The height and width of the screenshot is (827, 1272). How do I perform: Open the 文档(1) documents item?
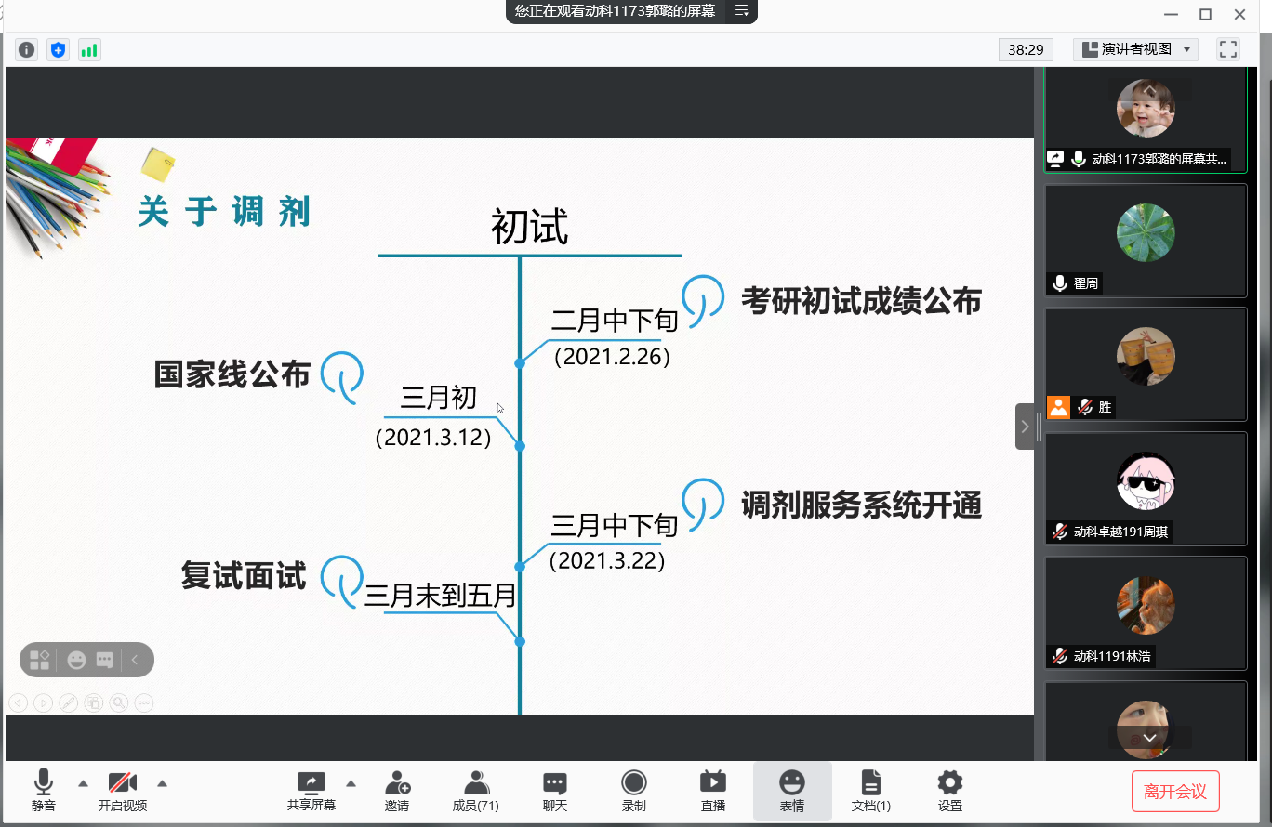[x=870, y=791]
